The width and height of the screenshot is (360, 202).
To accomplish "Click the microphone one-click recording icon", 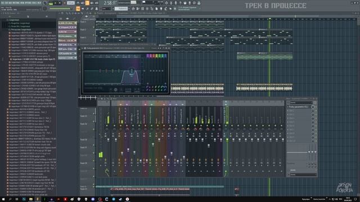I will [175, 3].
